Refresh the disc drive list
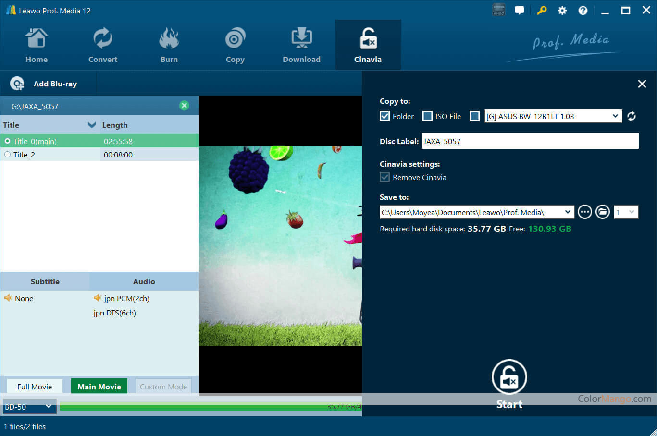Image resolution: width=657 pixels, height=436 pixels. 632,116
